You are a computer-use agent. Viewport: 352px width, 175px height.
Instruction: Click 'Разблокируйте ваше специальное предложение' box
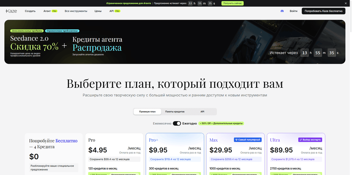(x=54, y=168)
